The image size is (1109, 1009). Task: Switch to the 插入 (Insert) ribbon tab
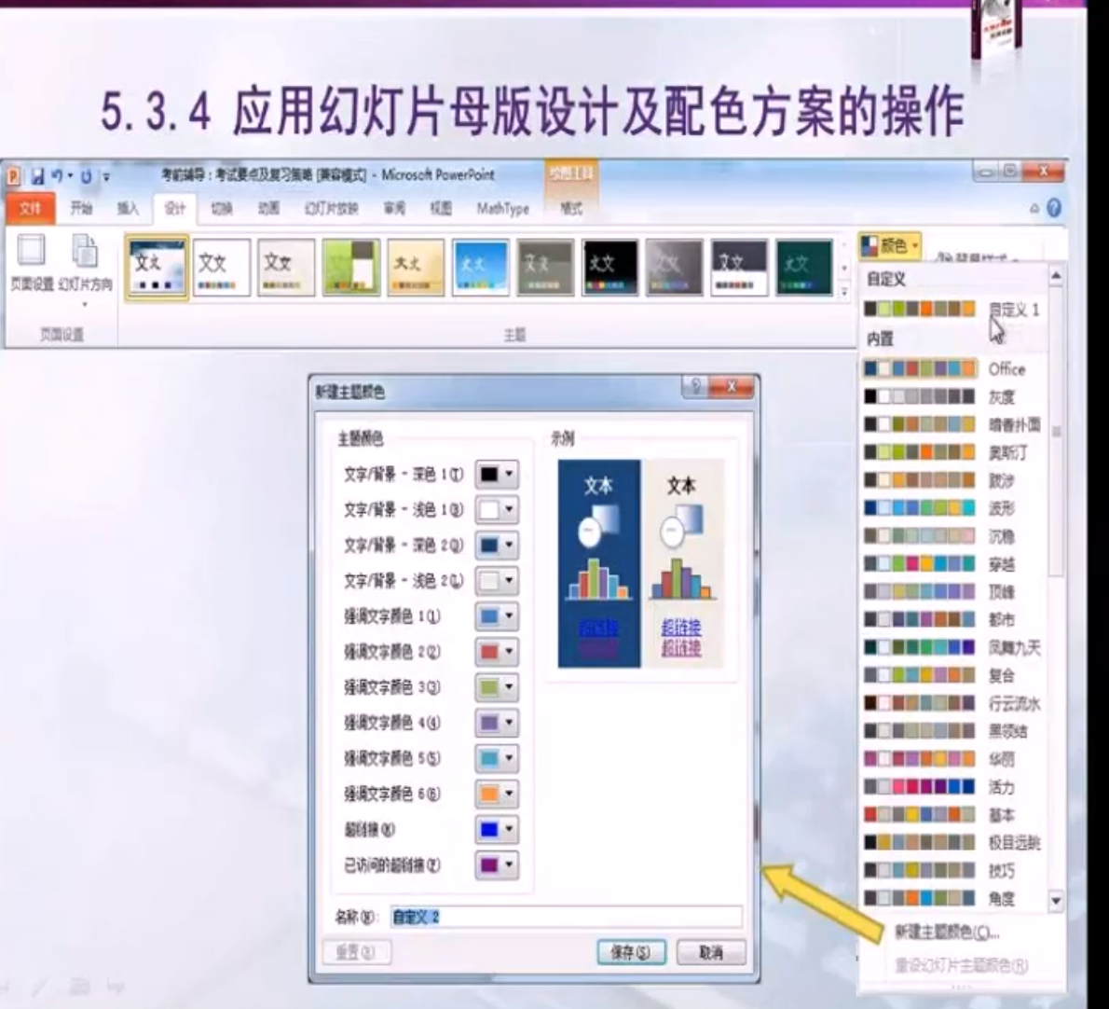pos(128,208)
